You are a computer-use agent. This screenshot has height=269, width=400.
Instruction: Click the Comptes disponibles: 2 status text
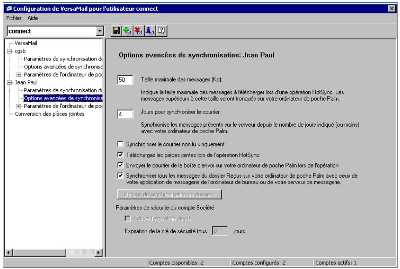176,262
